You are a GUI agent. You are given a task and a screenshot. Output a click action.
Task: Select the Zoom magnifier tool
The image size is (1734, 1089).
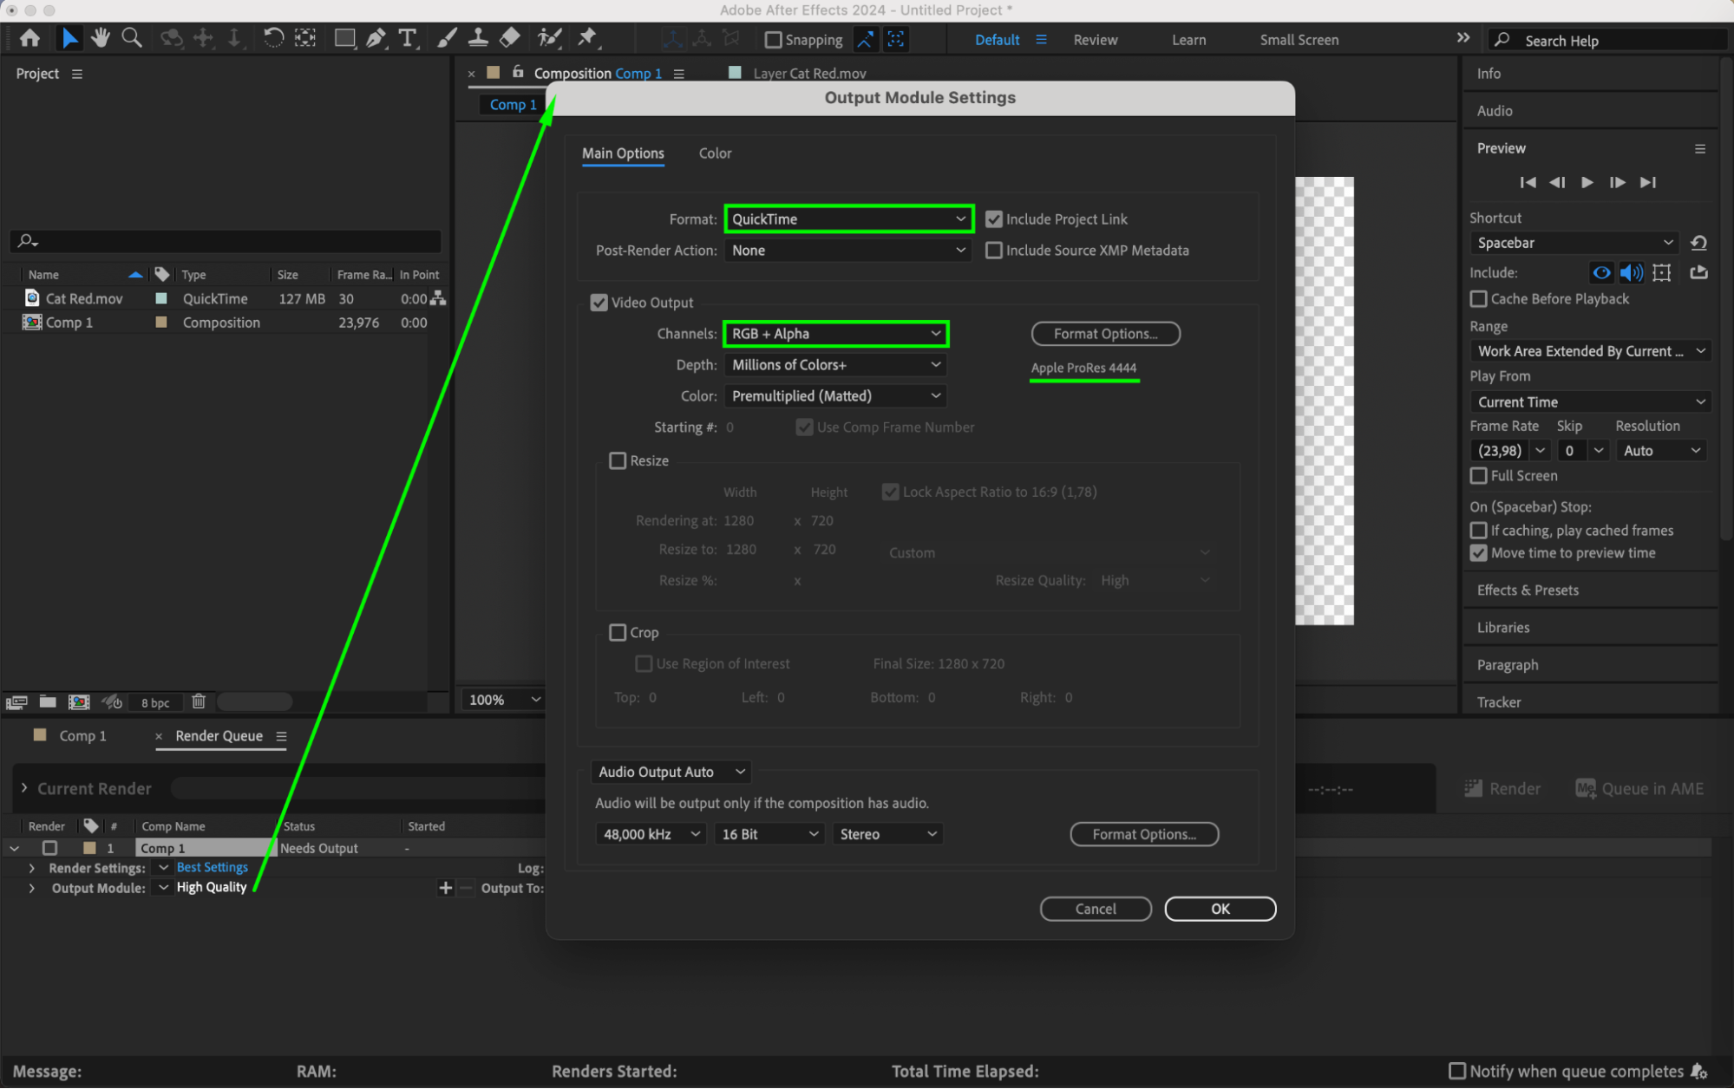131,38
